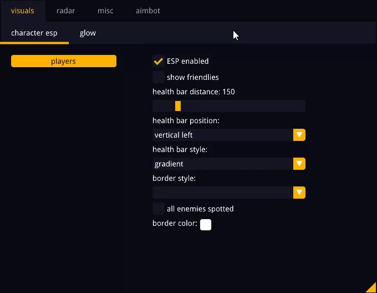Click the empty border style field
Viewport: 377px width, 293px height.
223,193
